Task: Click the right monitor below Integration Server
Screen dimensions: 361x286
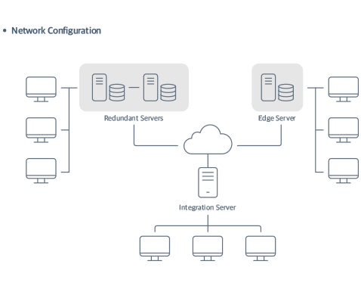Action: [x=261, y=248]
